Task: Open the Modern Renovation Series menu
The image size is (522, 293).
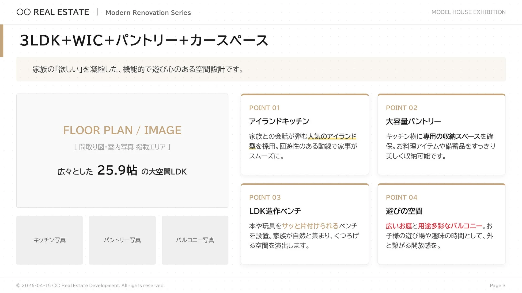Action: tap(148, 12)
